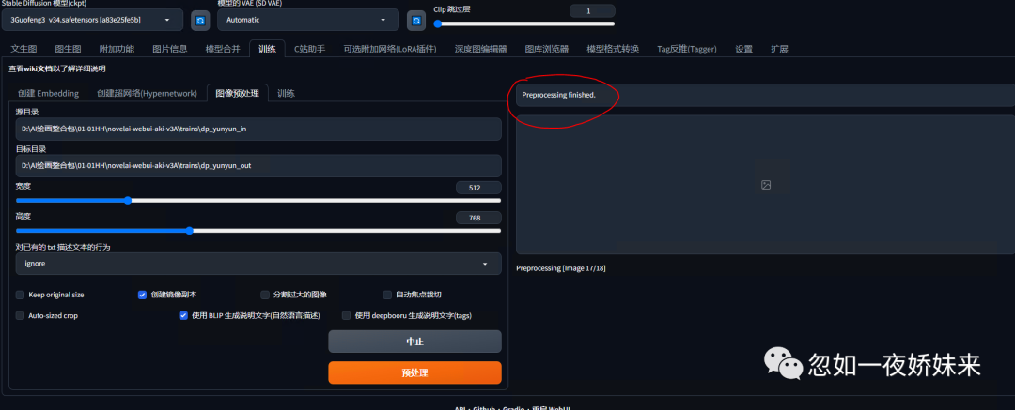Screen dimensions: 1015x410
Task: Click the width value box showing 512
Action: click(478, 189)
